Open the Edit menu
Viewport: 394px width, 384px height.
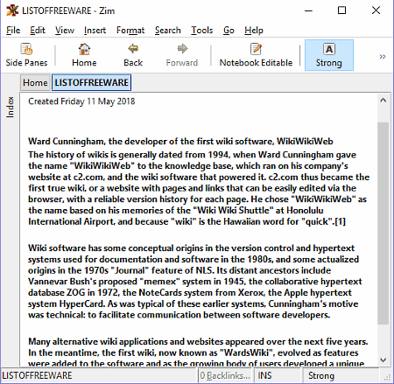pyautogui.click(x=38, y=30)
